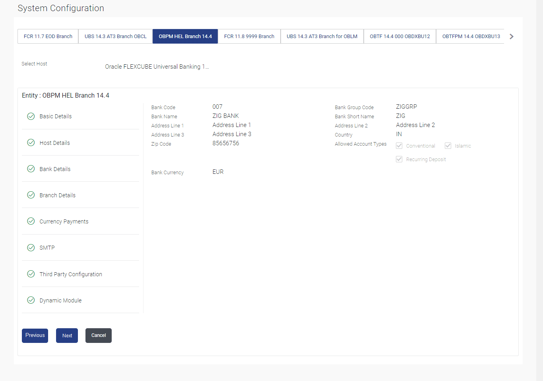Click the Currency Payments checkmark icon

click(x=31, y=221)
